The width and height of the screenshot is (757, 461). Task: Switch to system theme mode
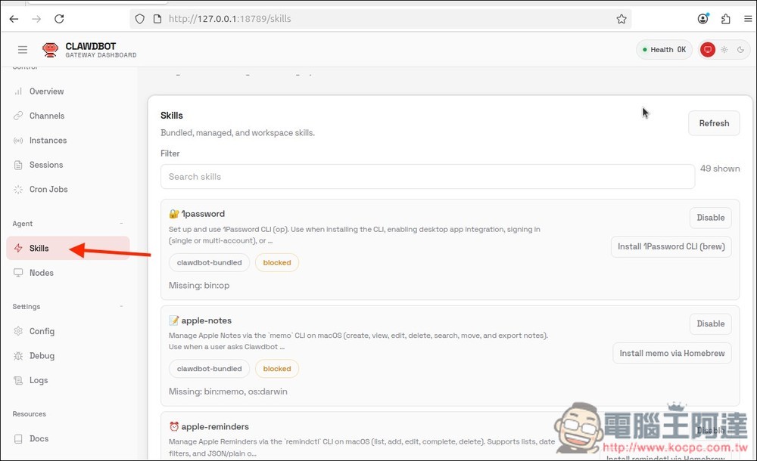708,50
